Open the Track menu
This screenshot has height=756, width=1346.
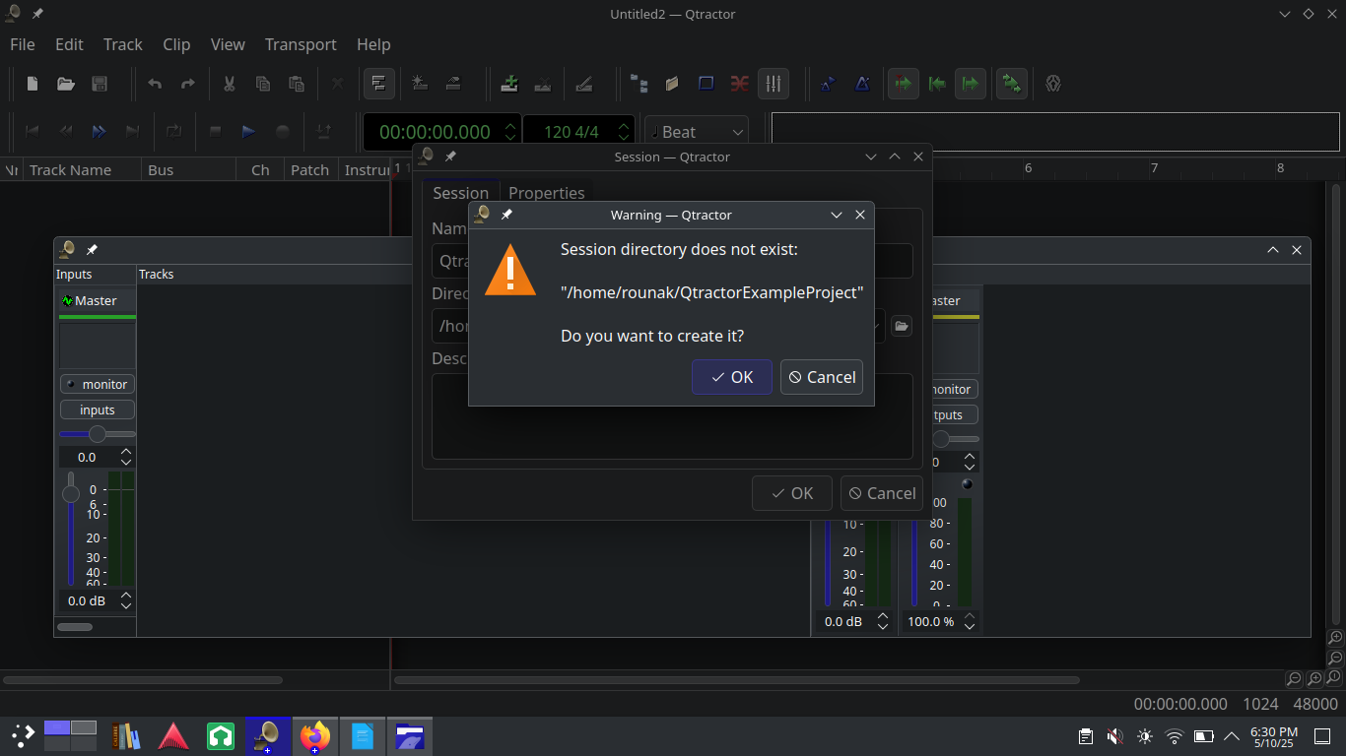[x=123, y=44]
